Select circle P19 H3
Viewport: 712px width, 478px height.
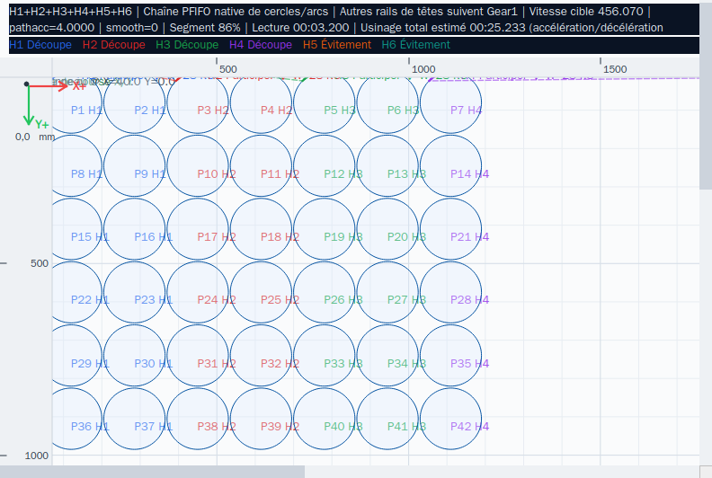[x=325, y=229]
